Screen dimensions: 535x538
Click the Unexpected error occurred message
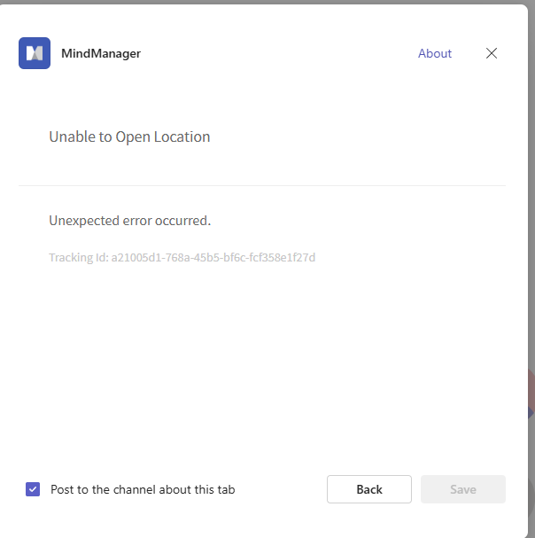click(129, 221)
